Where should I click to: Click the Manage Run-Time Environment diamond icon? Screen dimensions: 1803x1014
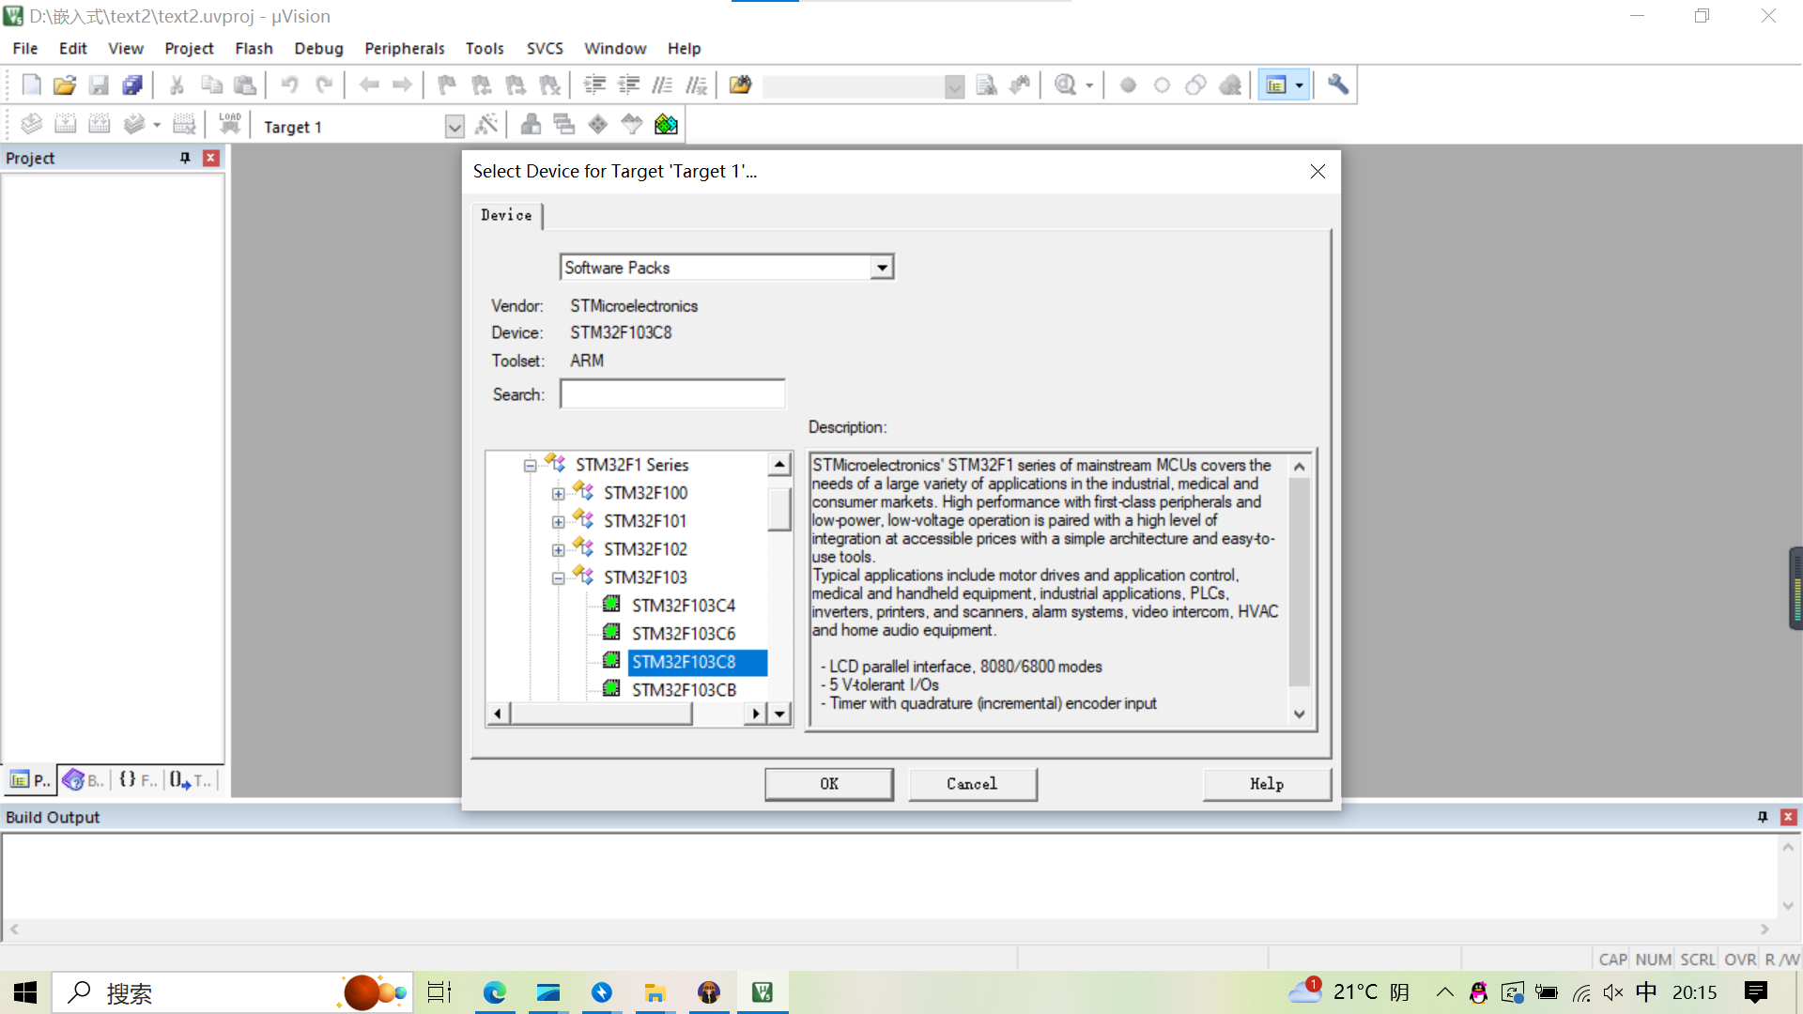tap(598, 124)
